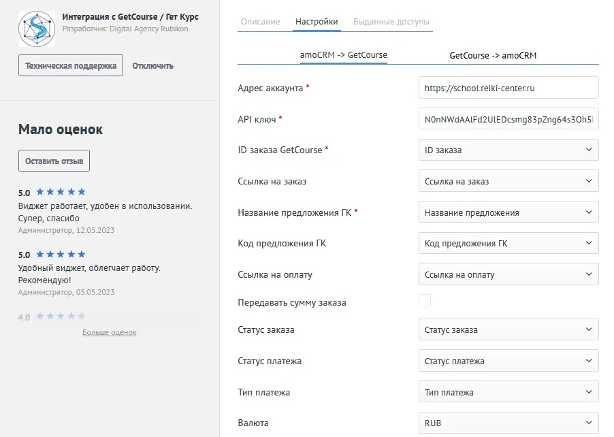Viewport: 614px width, 437px height.
Task: Enable the Передавать сумму заказа checkbox
Action: click(425, 300)
